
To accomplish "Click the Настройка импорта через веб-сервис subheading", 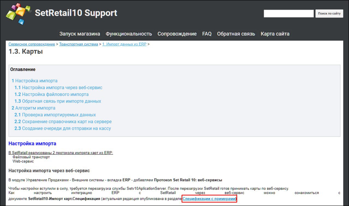I will coord(49,171).
